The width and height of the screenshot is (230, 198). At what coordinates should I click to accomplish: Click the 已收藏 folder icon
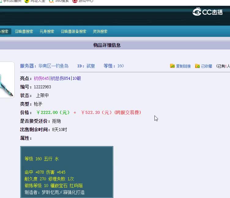click(198, 66)
